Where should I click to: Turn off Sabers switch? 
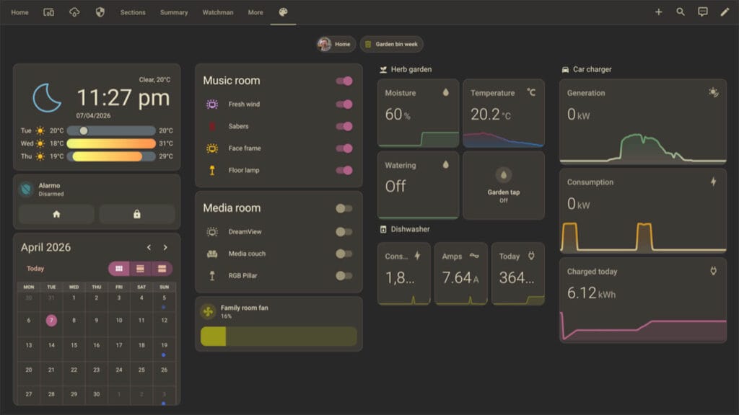tap(344, 126)
